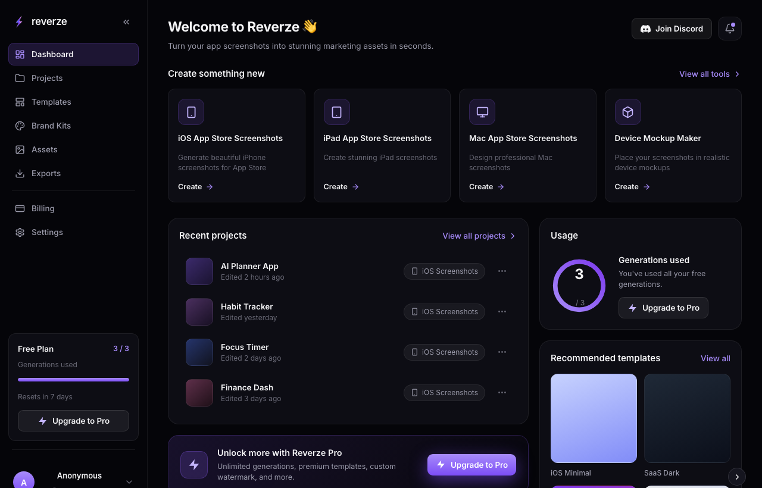Screen dimensions: 762x488
Task: Click Upgrade to Pro in Usage card
Action: (x=663, y=308)
